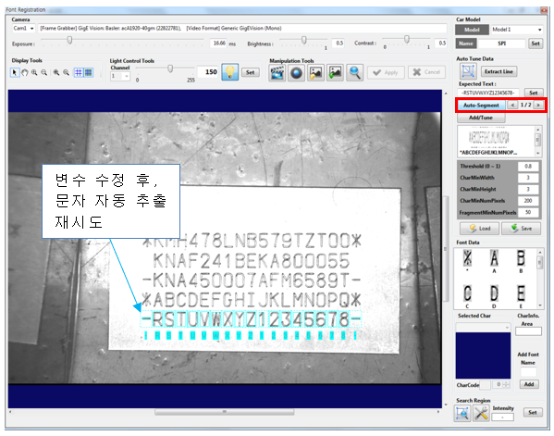Click the Threshold value input field
Viewport: 554px width, 436px height.
point(528,167)
